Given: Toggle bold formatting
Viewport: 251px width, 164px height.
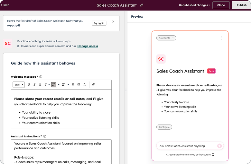Looking at the screenshot, I should coord(29,84).
